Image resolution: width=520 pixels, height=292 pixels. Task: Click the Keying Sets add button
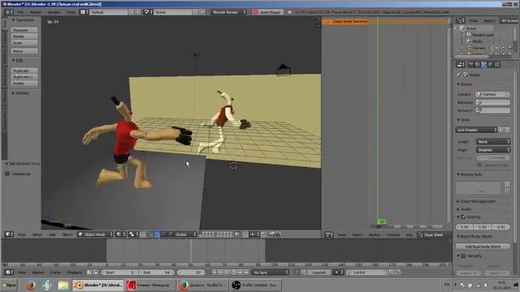point(507,184)
